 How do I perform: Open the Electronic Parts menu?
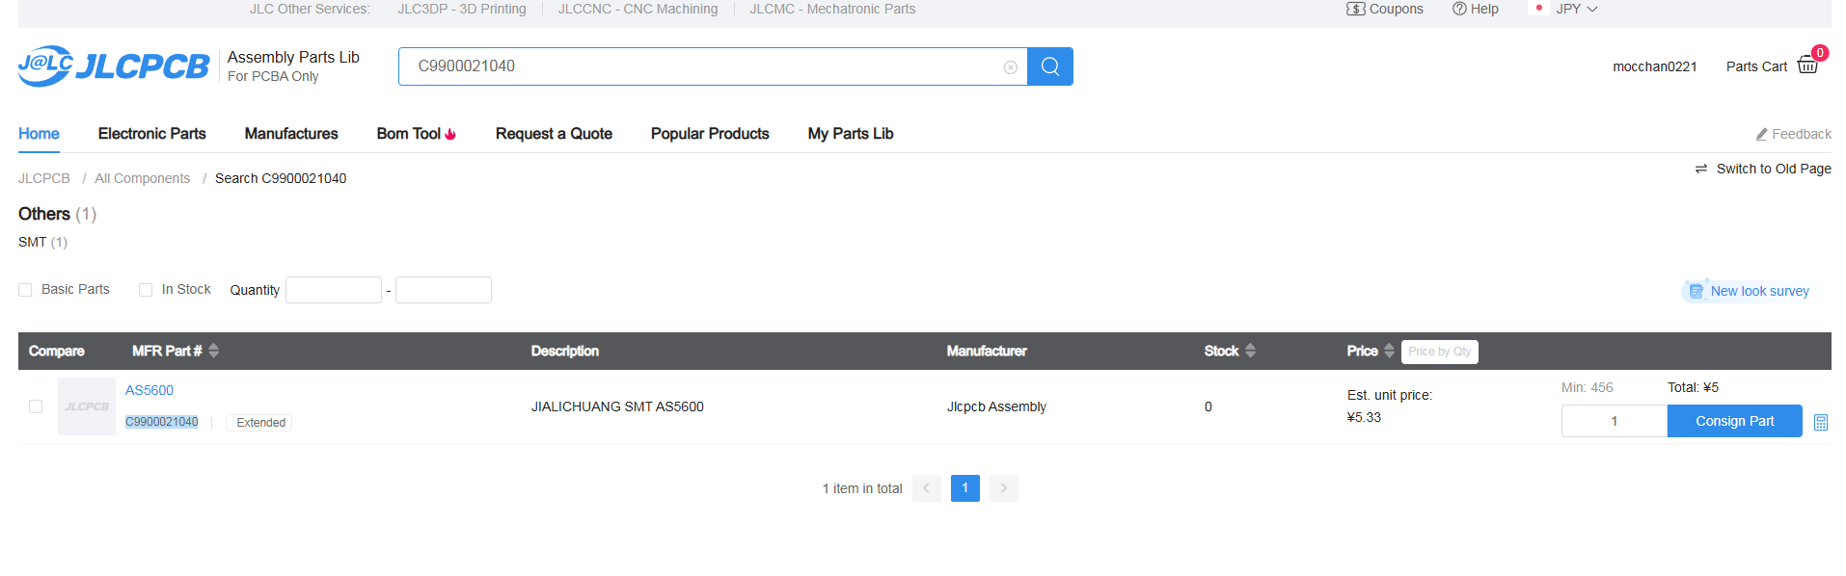[152, 134]
